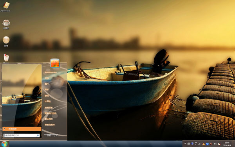Click the 16:08 clock in the taskbar
Viewport: 235px width, 147px height.
(x=227, y=144)
